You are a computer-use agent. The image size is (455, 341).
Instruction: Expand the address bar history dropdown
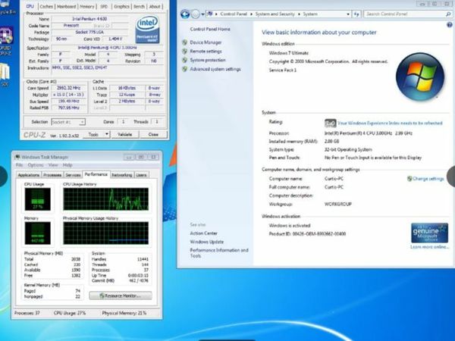[x=348, y=14]
